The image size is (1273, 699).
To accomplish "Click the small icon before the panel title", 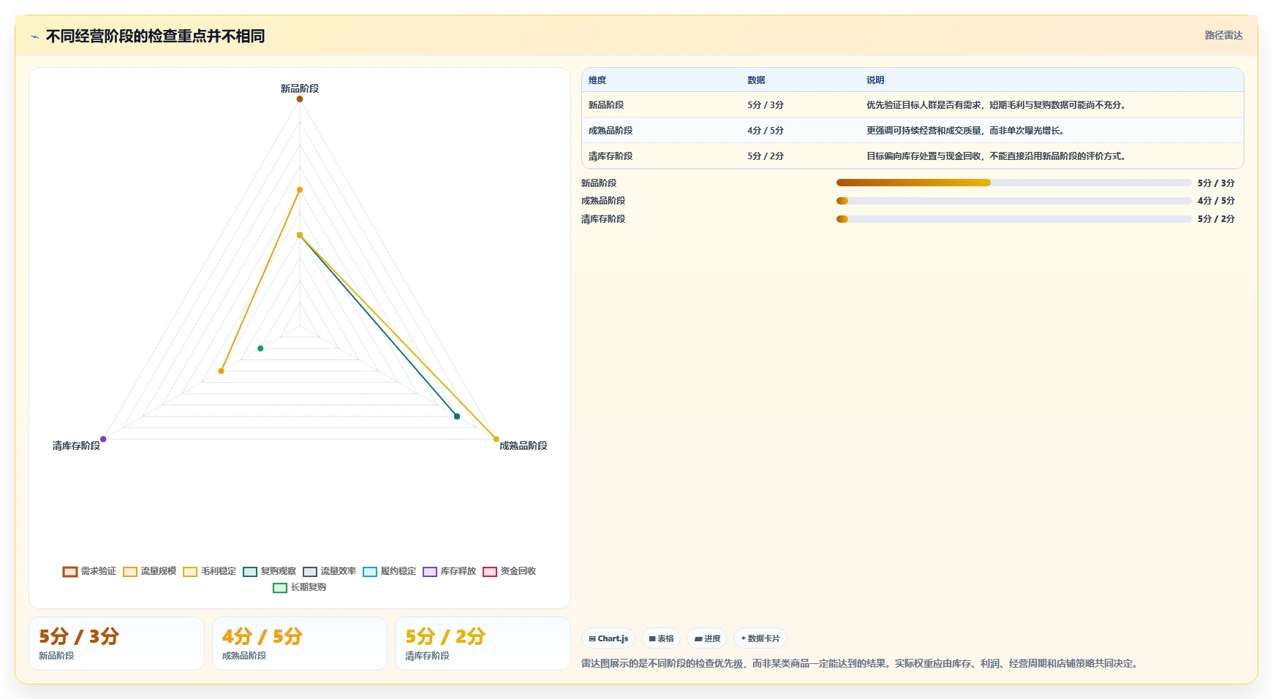I will (x=34, y=37).
